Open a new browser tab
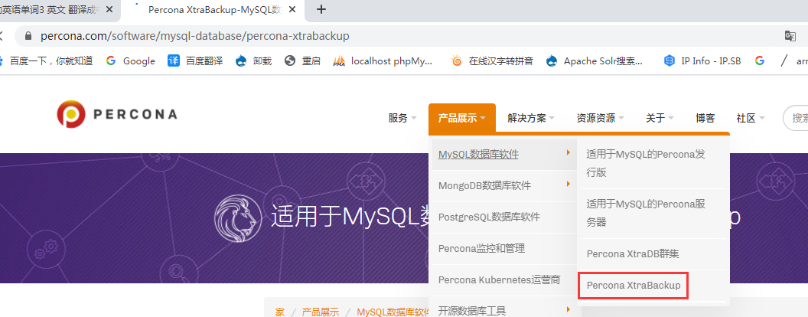This screenshot has height=317, width=808. pos(321,9)
